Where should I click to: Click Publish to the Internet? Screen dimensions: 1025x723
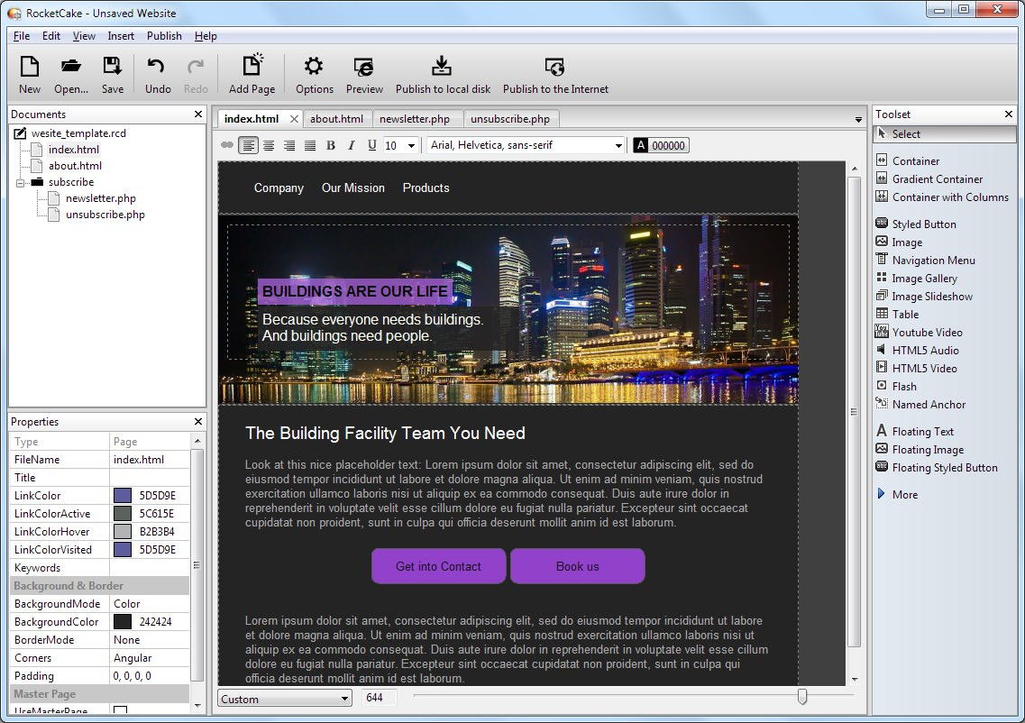point(554,72)
